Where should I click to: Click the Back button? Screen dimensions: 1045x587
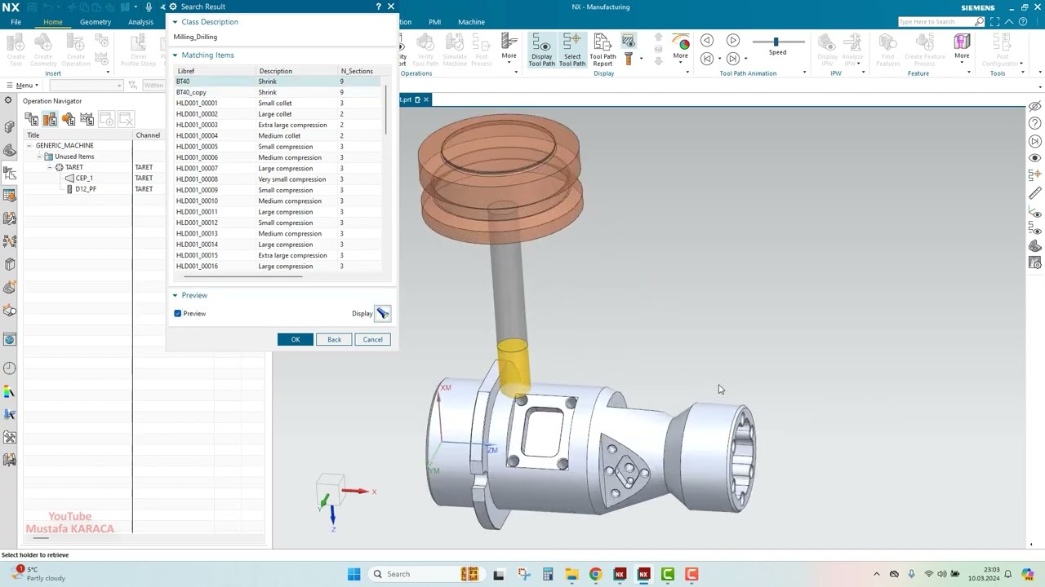click(x=334, y=340)
